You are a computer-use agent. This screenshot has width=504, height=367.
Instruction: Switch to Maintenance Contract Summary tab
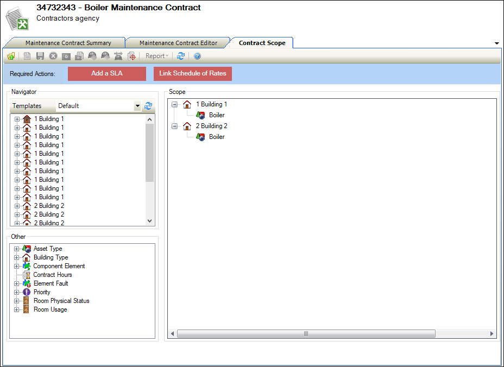pos(68,43)
